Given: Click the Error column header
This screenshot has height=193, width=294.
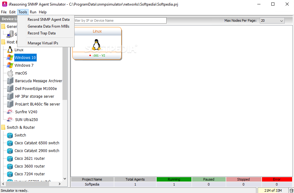Looking at the screenshot, I should (277, 179).
